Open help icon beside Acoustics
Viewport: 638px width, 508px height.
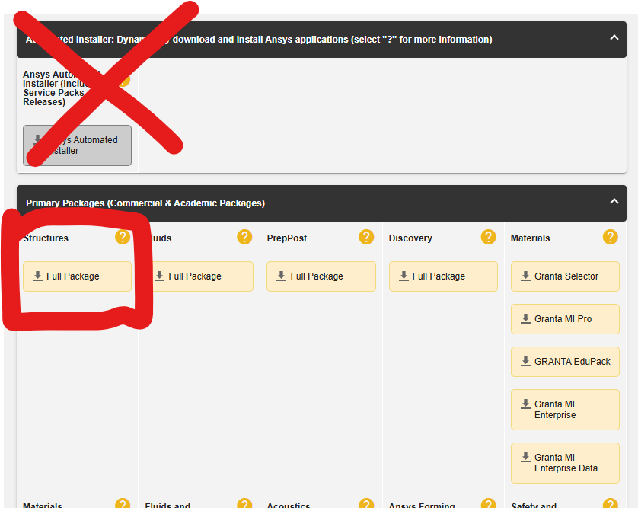pyautogui.click(x=366, y=504)
